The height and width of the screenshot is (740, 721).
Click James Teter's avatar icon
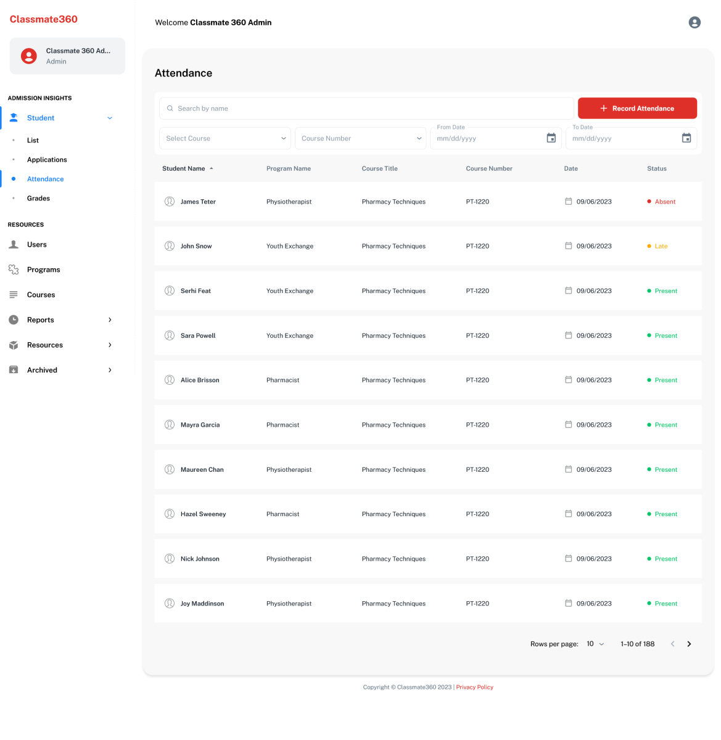tap(170, 202)
